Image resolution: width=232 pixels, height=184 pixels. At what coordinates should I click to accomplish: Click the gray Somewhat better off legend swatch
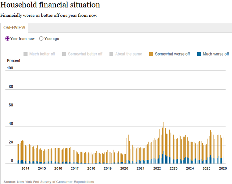[x=64, y=54]
